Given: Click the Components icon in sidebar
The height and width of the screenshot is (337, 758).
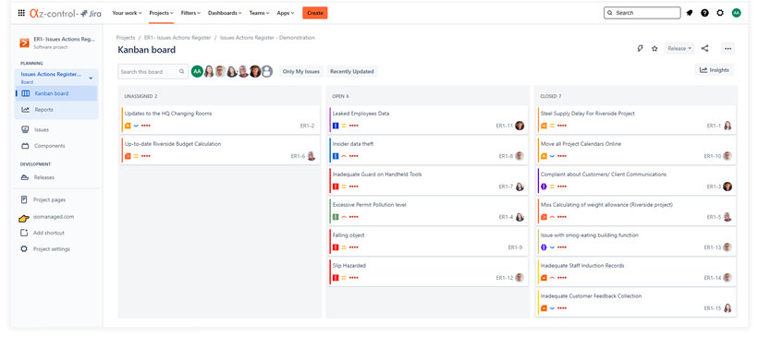Looking at the screenshot, I should pos(25,146).
